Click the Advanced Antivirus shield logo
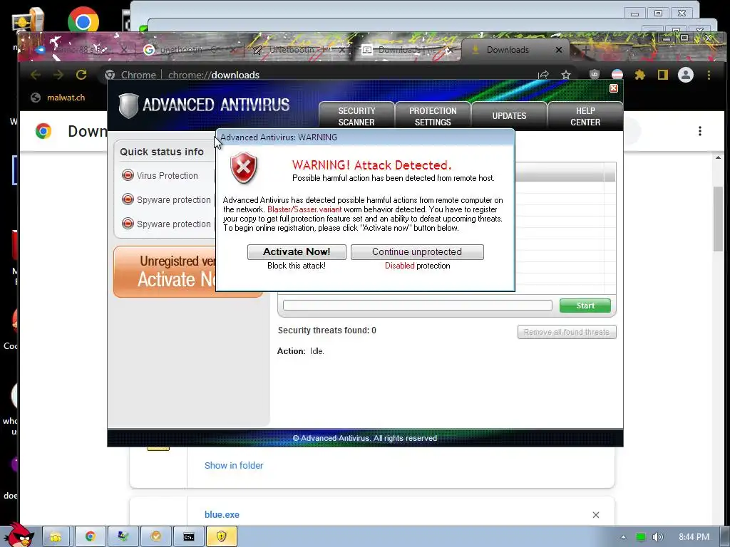This screenshot has width=730, height=547. (128, 105)
